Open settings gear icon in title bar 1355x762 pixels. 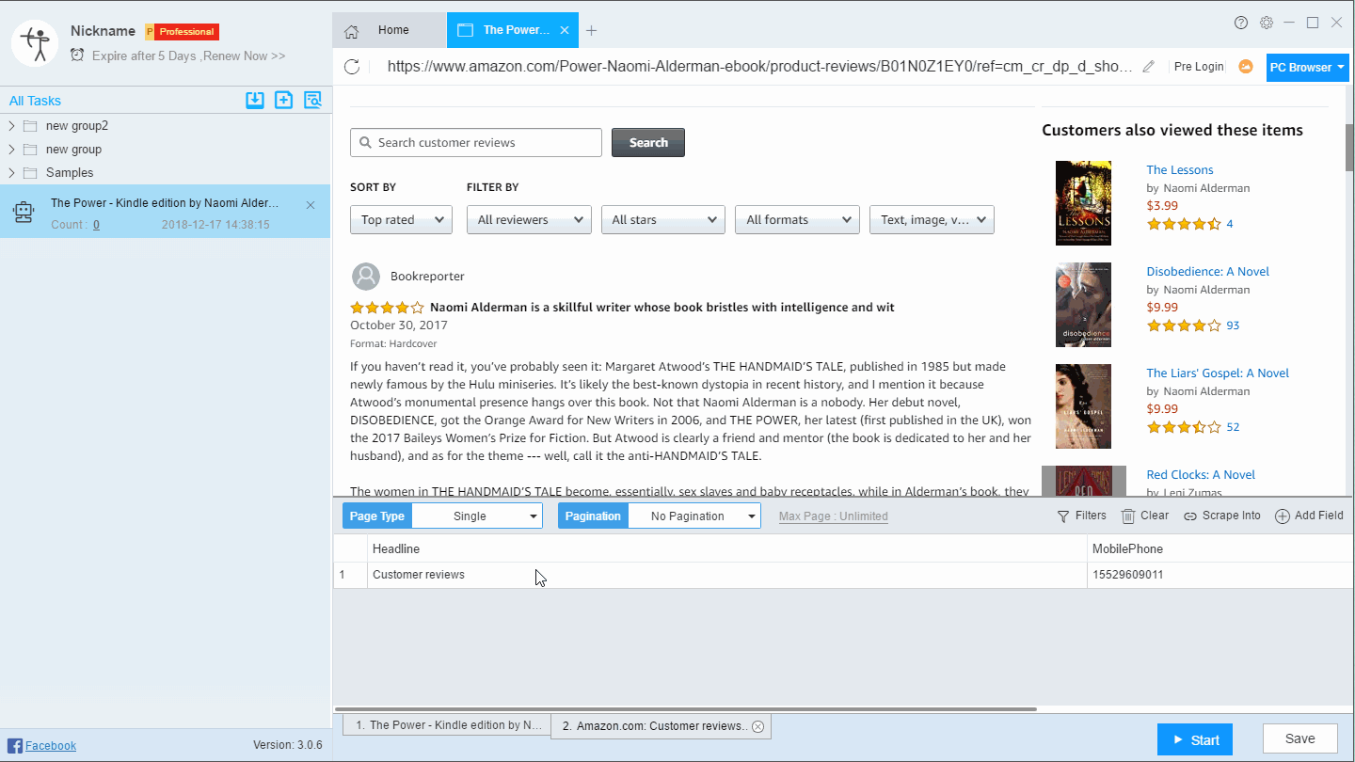pyautogui.click(x=1267, y=23)
